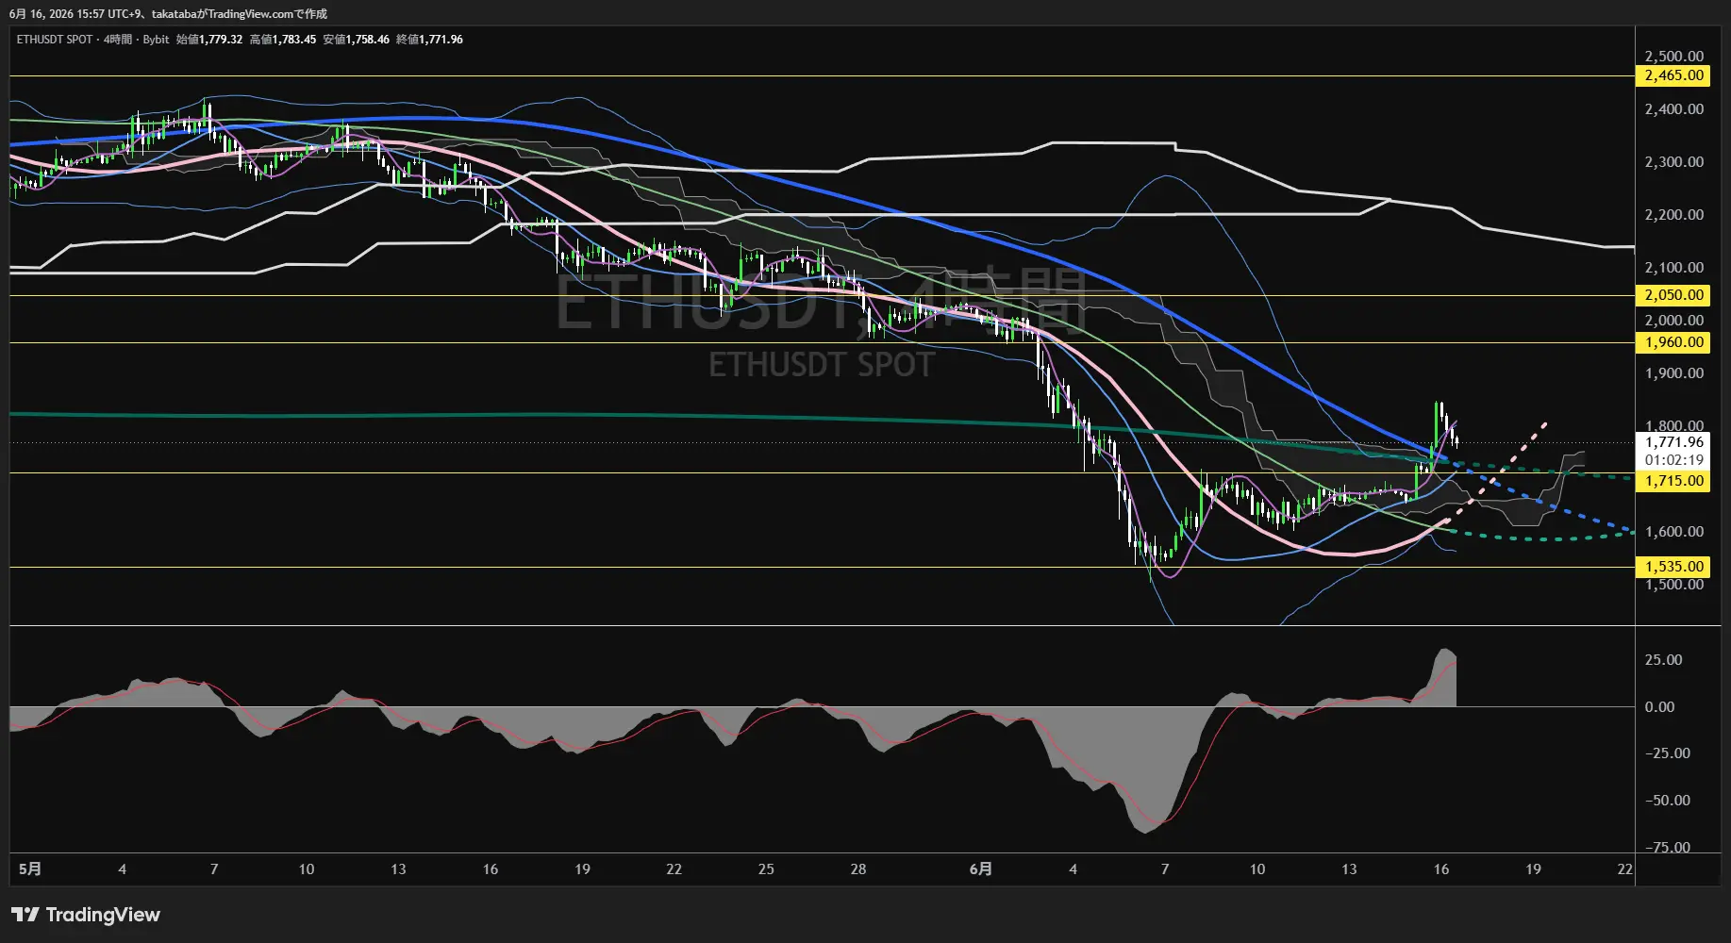Image resolution: width=1731 pixels, height=943 pixels.
Task: Click the 4 date label just after 5月
Action: point(122,869)
